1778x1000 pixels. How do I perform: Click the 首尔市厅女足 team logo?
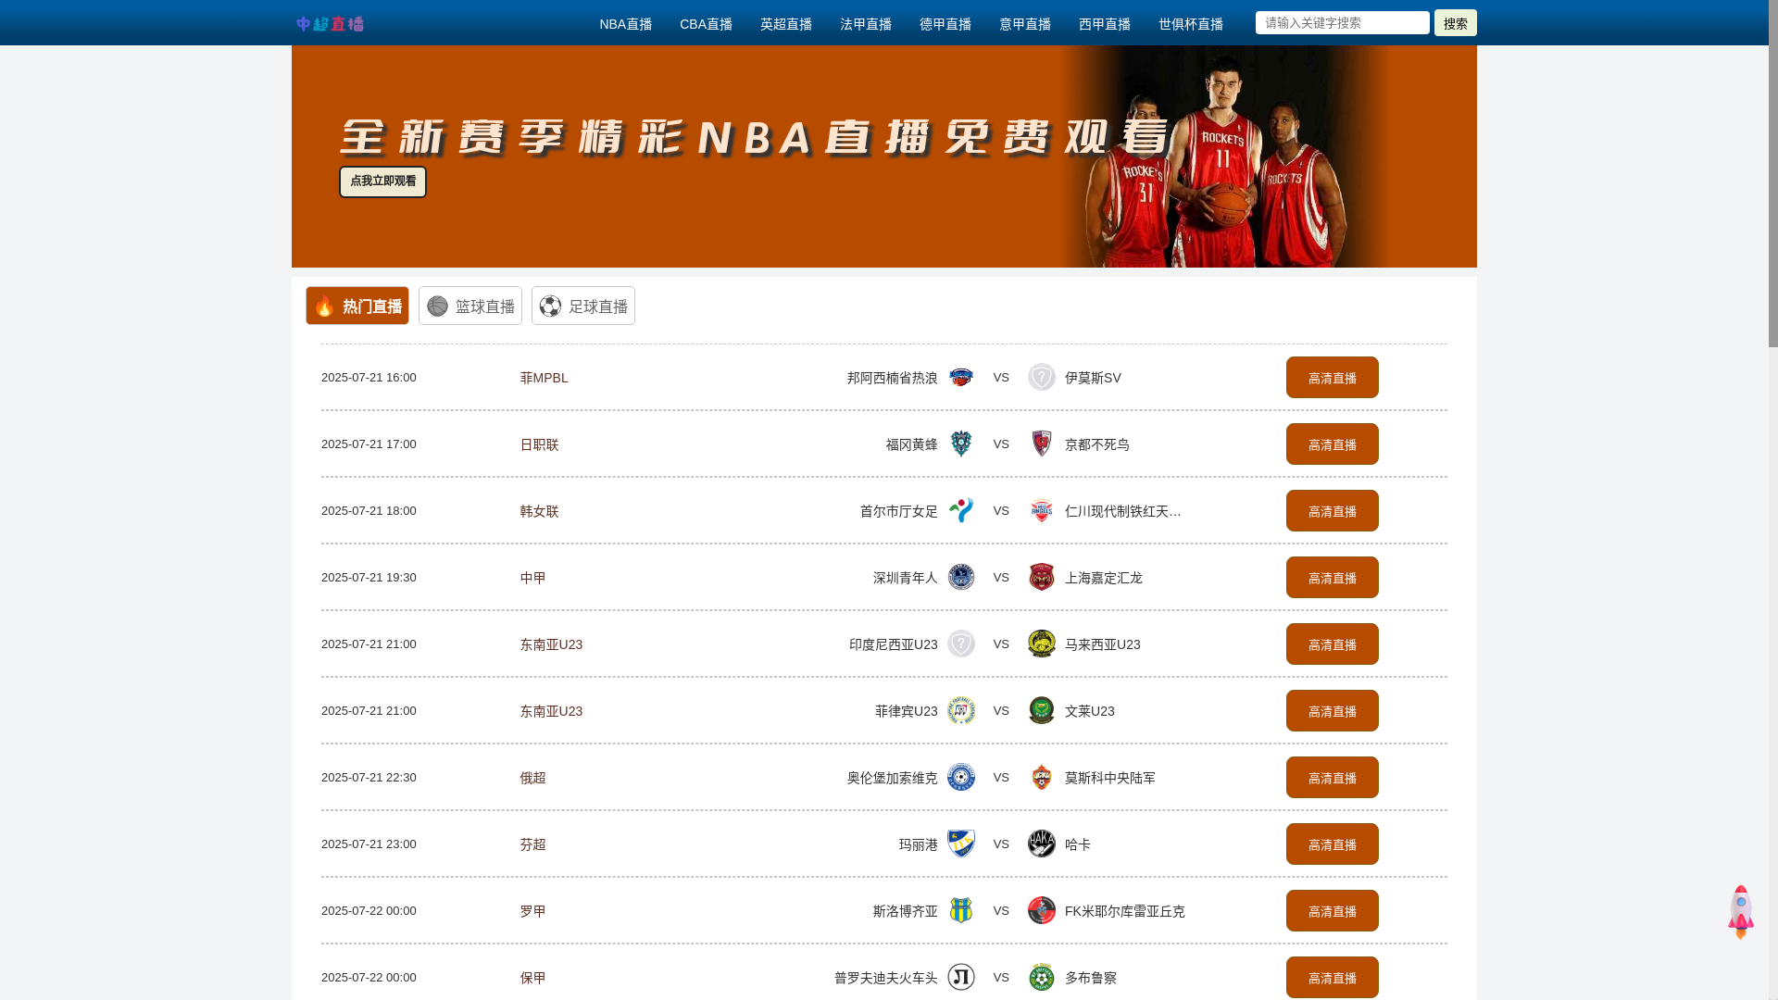961,510
